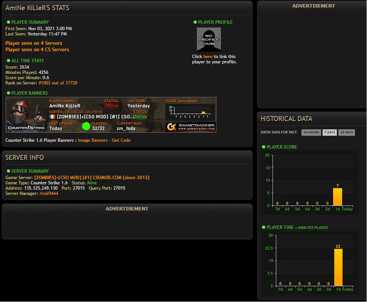Click the Counter-Strike soldier image in the banner

[26, 115]
